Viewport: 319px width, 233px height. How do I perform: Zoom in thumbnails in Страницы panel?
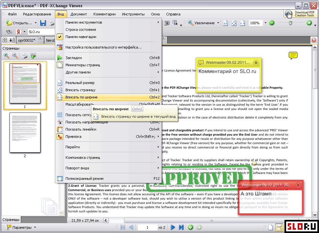[x=7, y=55]
